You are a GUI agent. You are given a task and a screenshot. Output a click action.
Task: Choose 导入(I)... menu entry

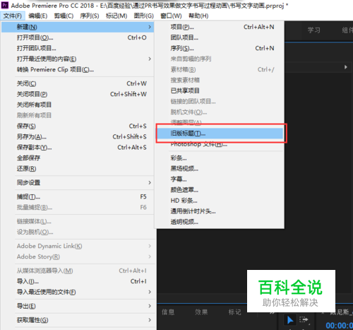tap(78, 281)
